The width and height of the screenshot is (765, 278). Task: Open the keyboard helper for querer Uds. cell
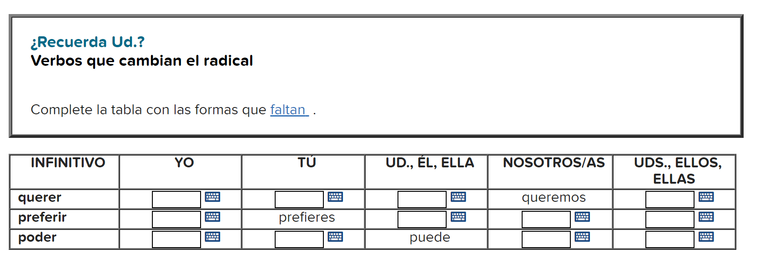(x=705, y=197)
